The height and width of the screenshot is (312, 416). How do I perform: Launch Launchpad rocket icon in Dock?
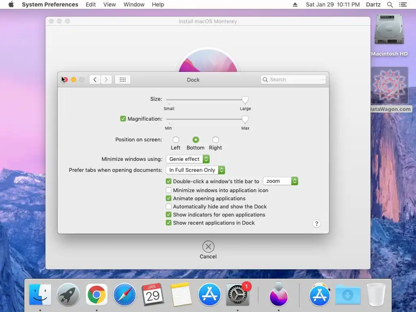(68, 295)
